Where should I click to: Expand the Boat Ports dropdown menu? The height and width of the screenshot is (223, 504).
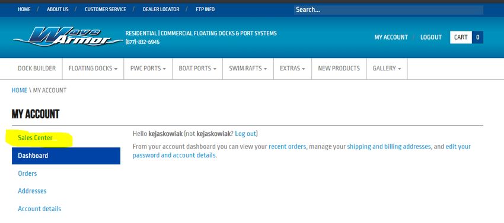[197, 69]
